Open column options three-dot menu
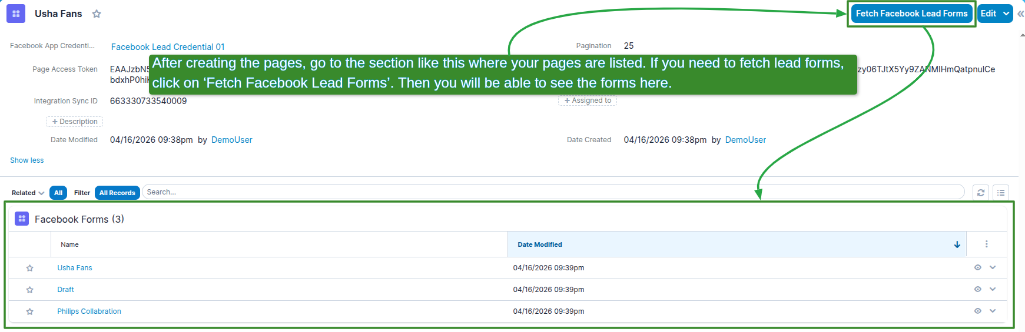 click(x=987, y=244)
